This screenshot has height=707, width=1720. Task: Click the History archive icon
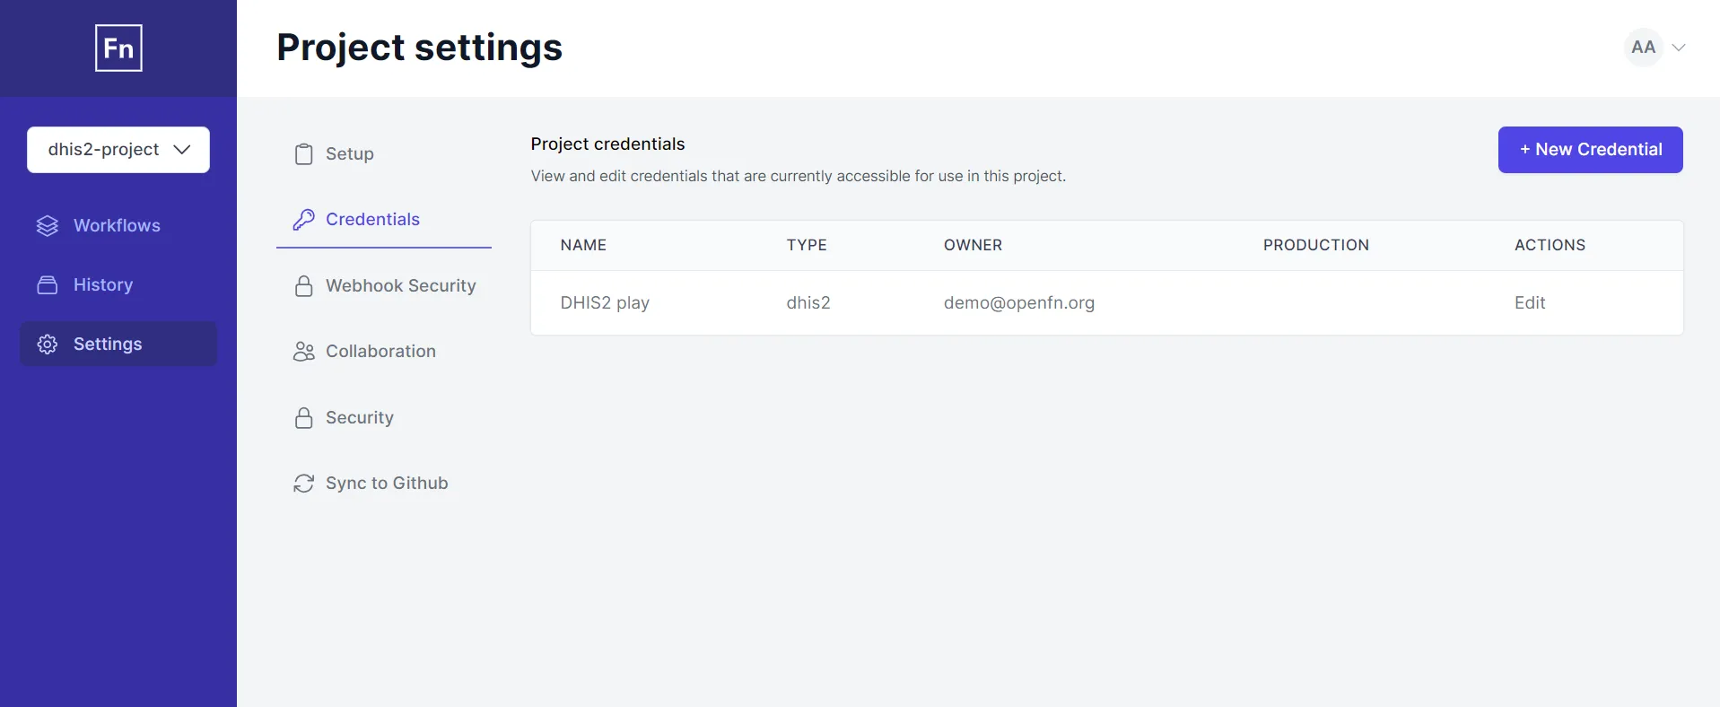pyautogui.click(x=48, y=284)
